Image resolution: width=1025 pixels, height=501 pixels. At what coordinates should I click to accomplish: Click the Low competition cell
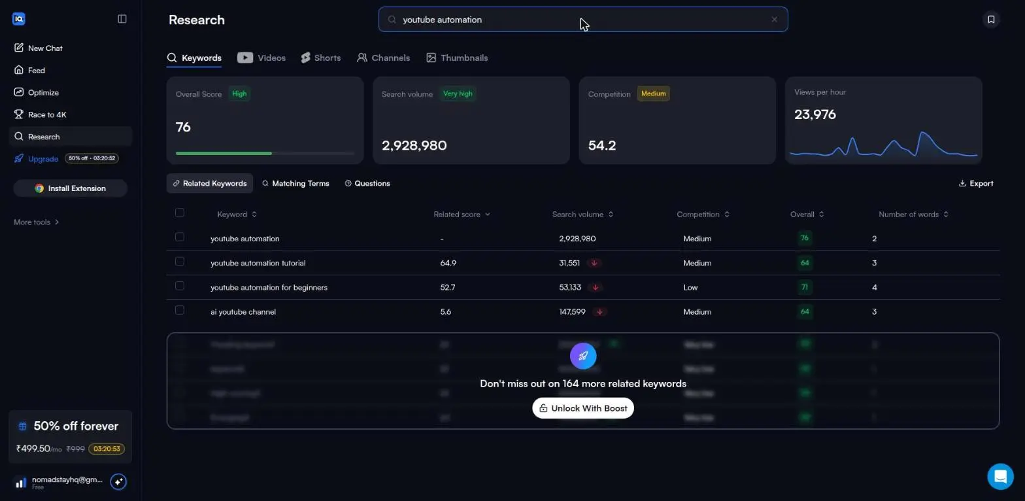[690, 287]
